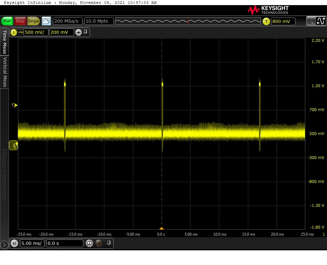This screenshot has width=327, height=265.
Task: Edit the 800 mV trigger level field
Action: click(x=283, y=21)
